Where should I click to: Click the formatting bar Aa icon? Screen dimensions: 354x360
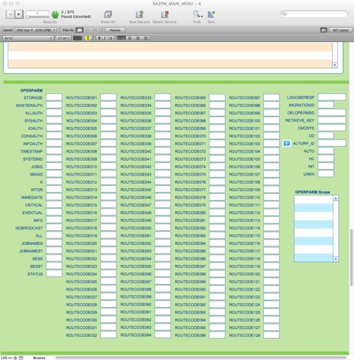[x=324, y=30]
